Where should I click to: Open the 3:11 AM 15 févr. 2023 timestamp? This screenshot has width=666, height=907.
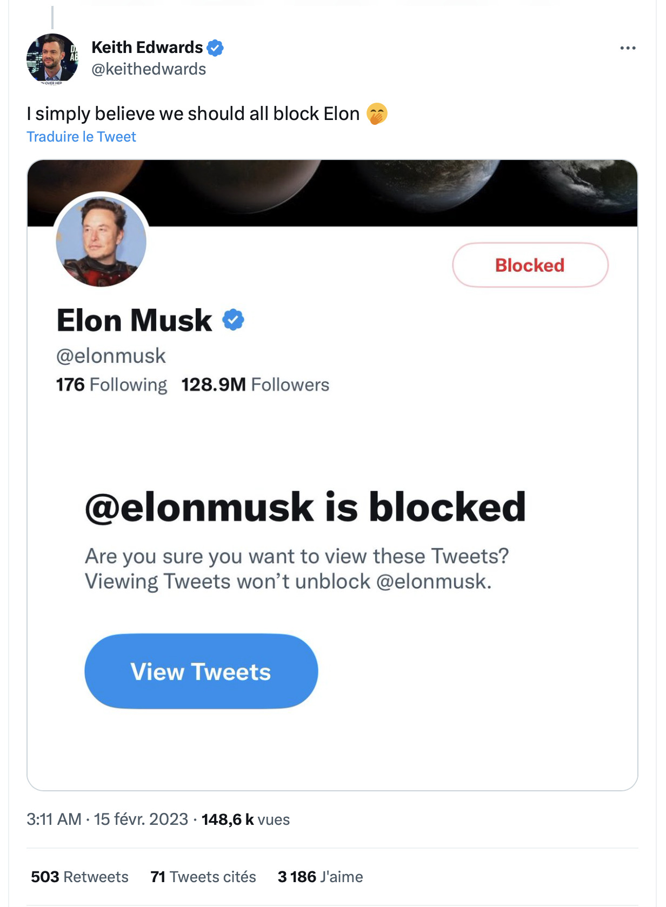(107, 819)
